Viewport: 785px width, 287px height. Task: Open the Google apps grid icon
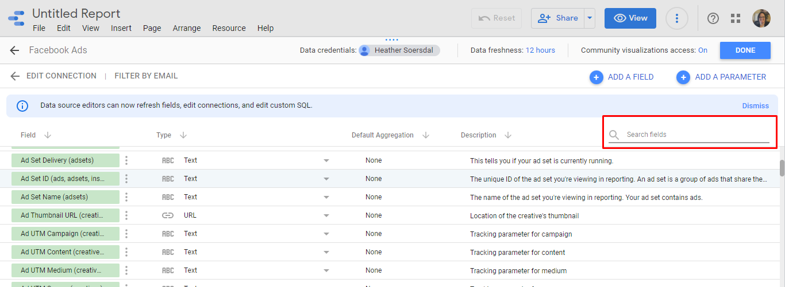point(736,18)
